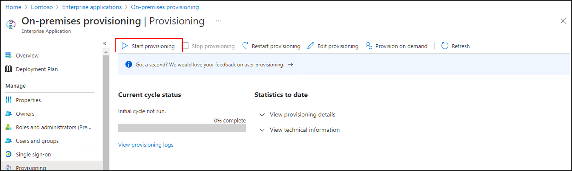Click the info icon in the feedback banner

[129, 65]
